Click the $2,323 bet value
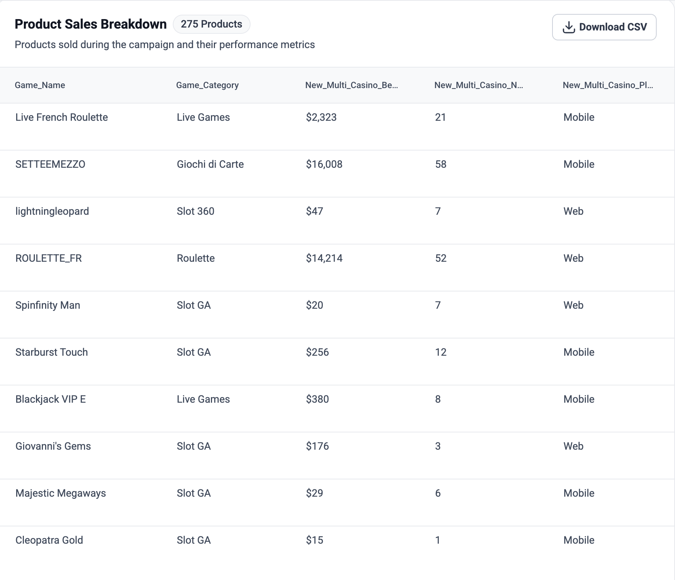This screenshot has height=580, width=675. (x=321, y=117)
